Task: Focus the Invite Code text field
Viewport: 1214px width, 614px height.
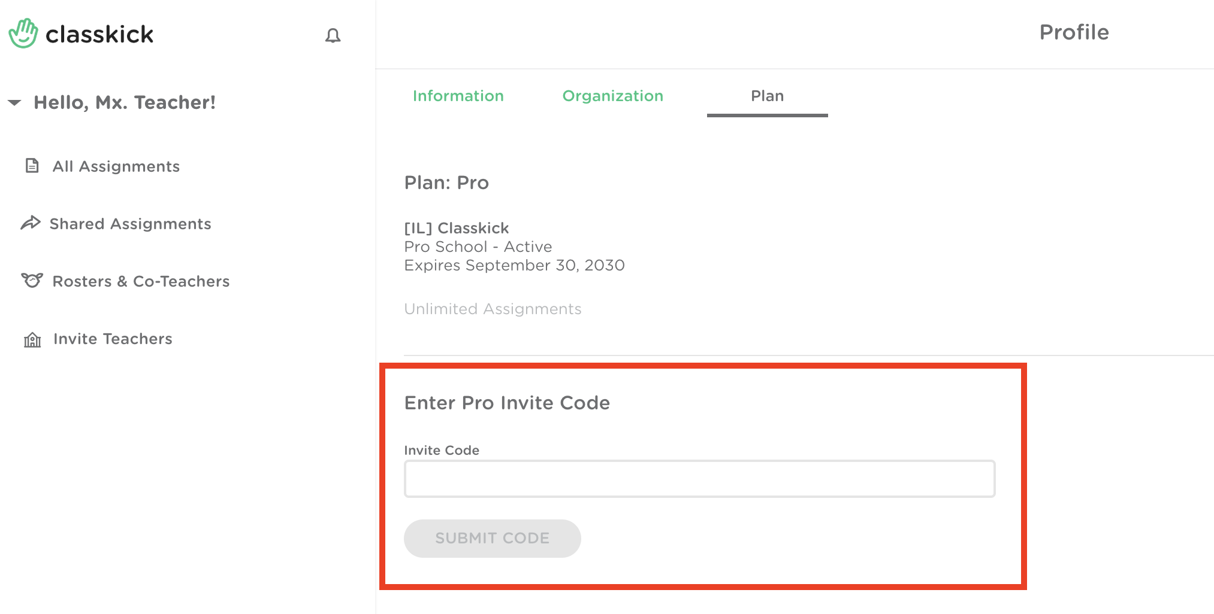Action: (699, 479)
